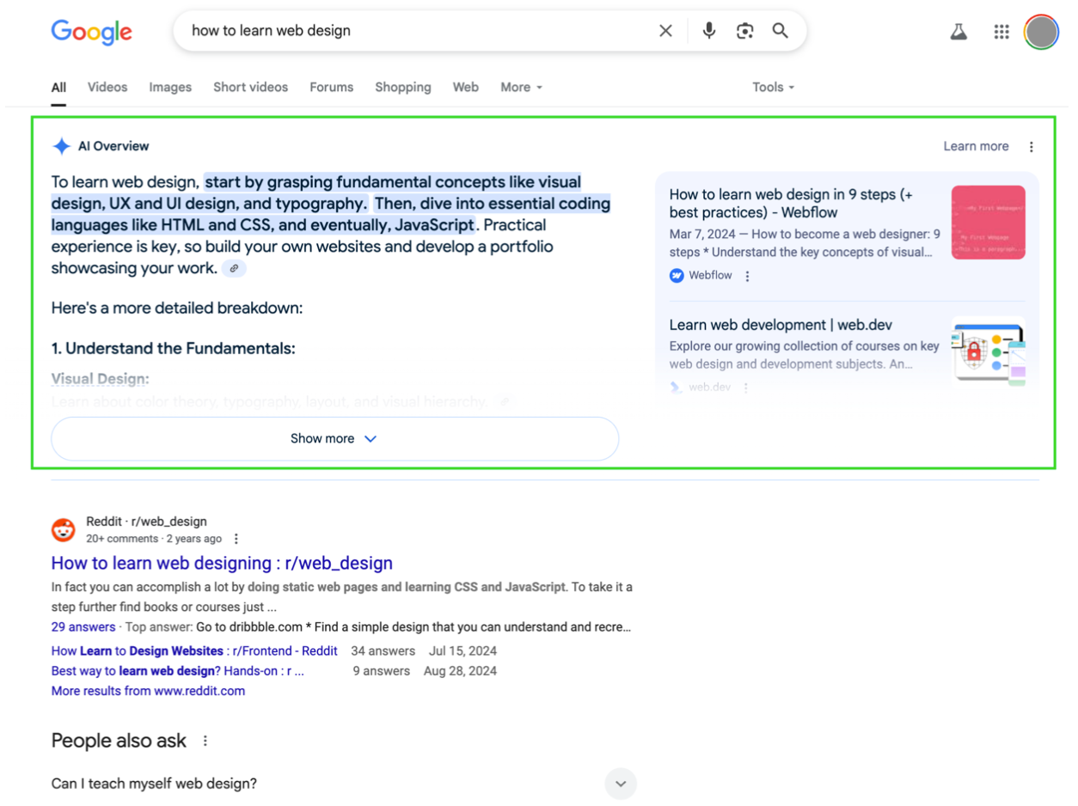Click the Reddit community avatar
1078x806 pixels.
pyautogui.click(x=63, y=530)
